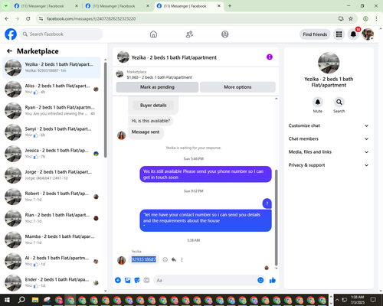Open Windows Start menu
This screenshot has height=306, width=383.
(x=7, y=300)
